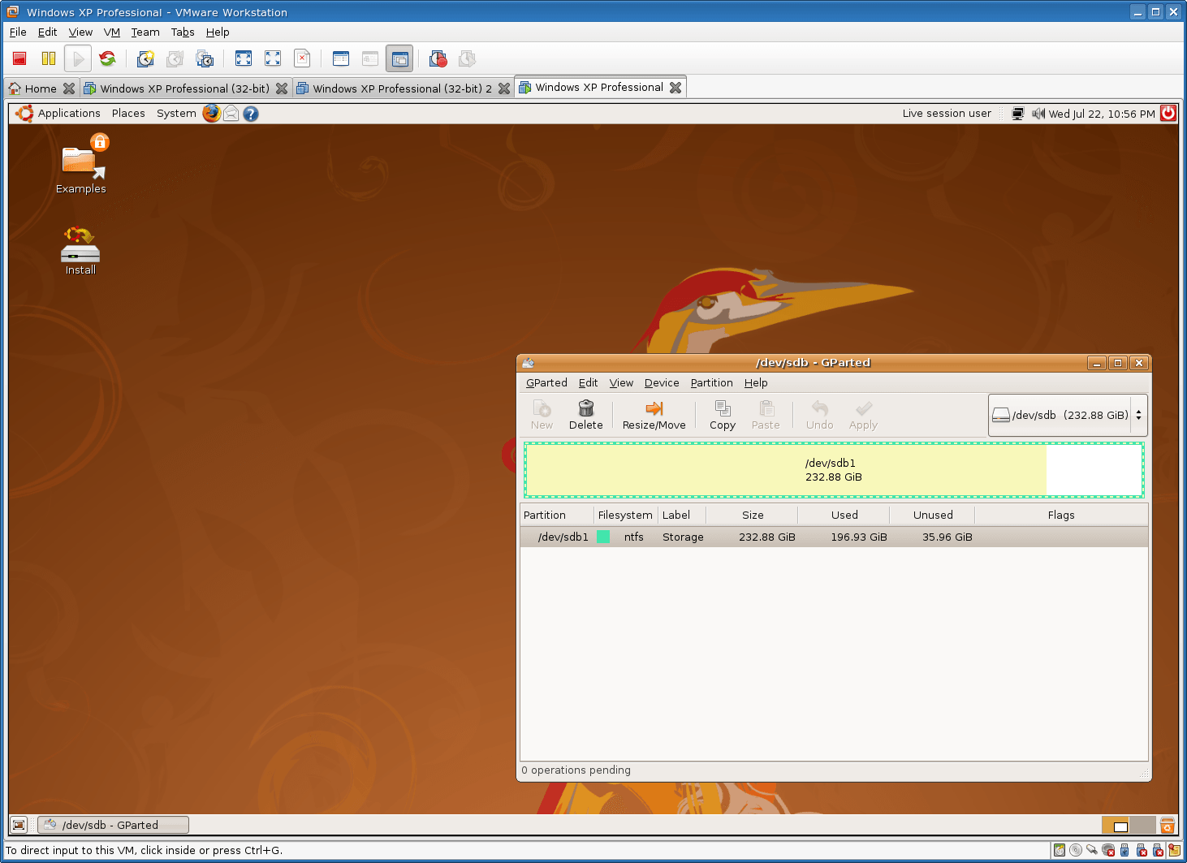The image size is (1187, 863).
Task: Open the VMware Tabs menu
Action: click(183, 32)
